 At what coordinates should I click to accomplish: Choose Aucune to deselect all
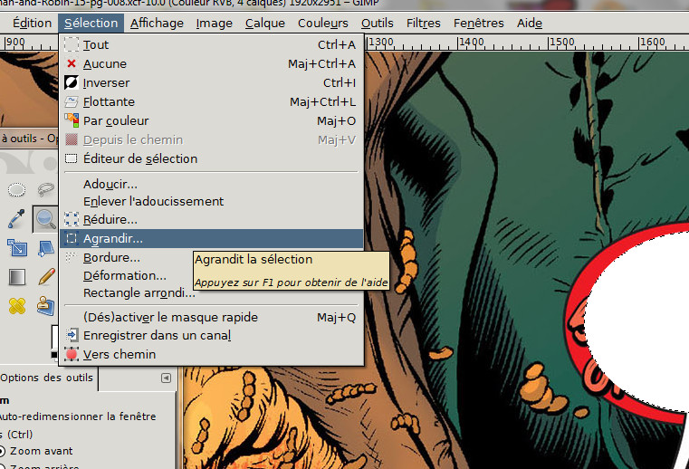pos(211,63)
